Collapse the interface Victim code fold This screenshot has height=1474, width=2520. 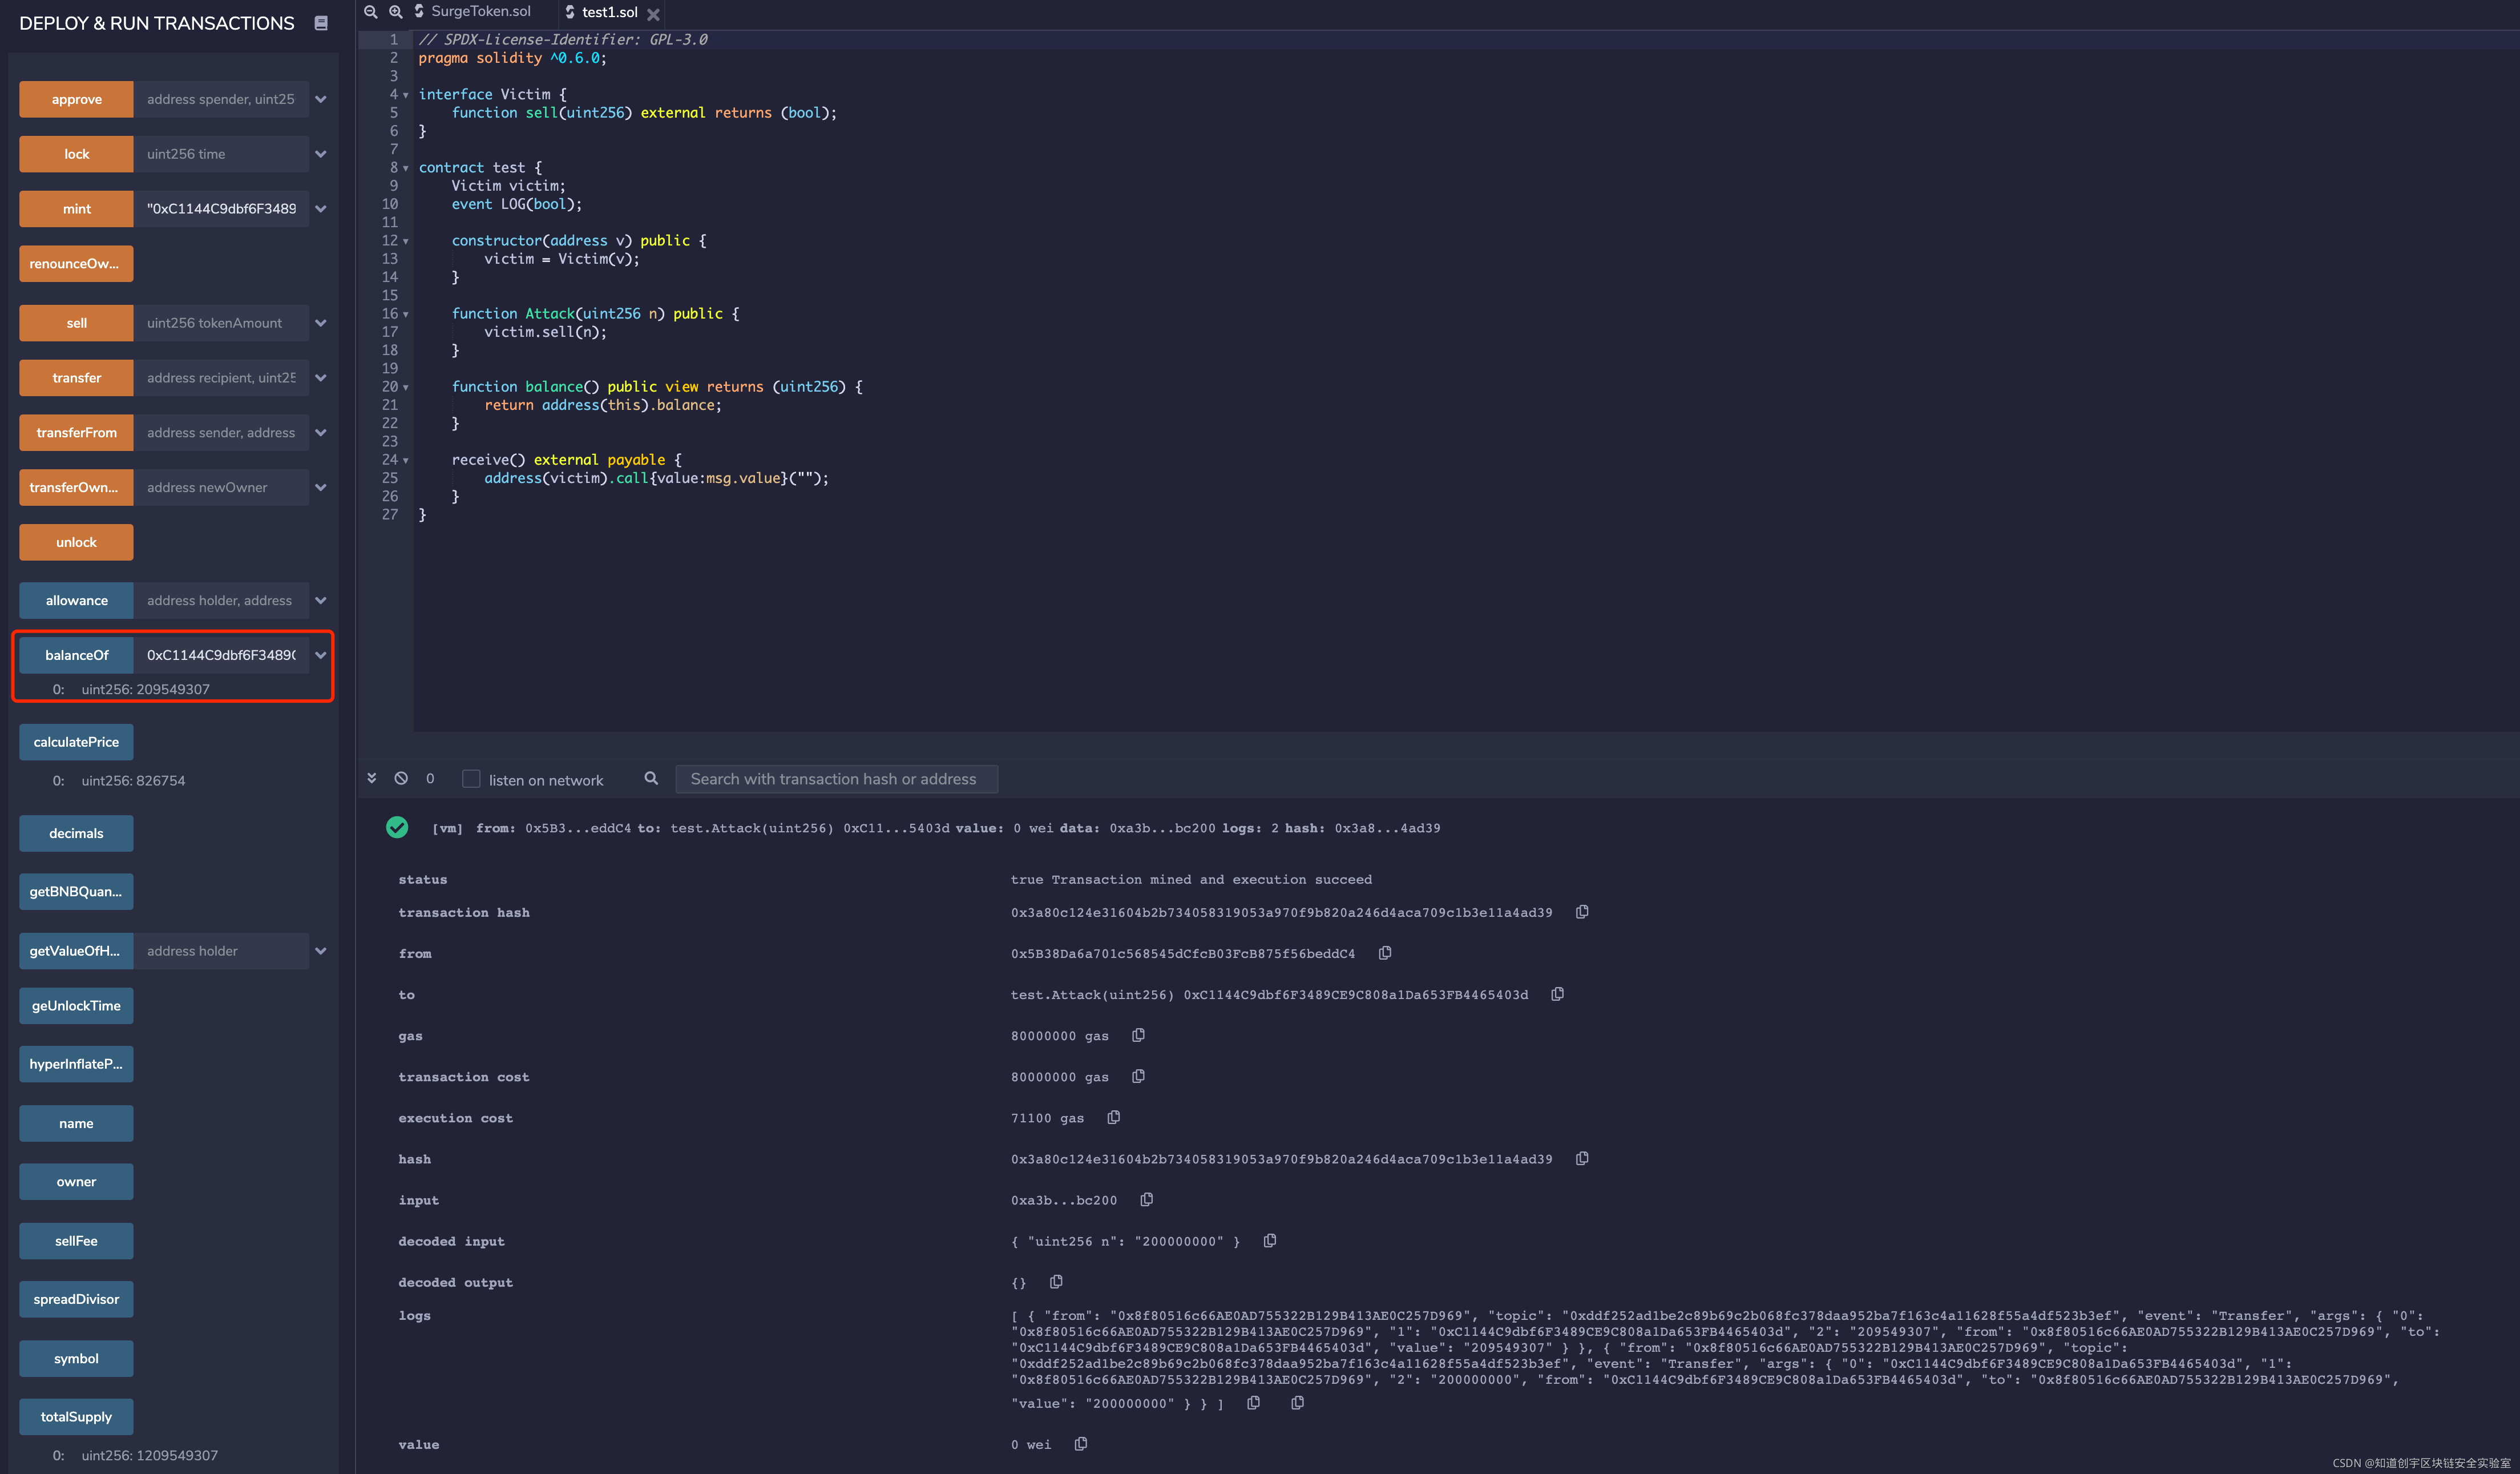click(405, 95)
